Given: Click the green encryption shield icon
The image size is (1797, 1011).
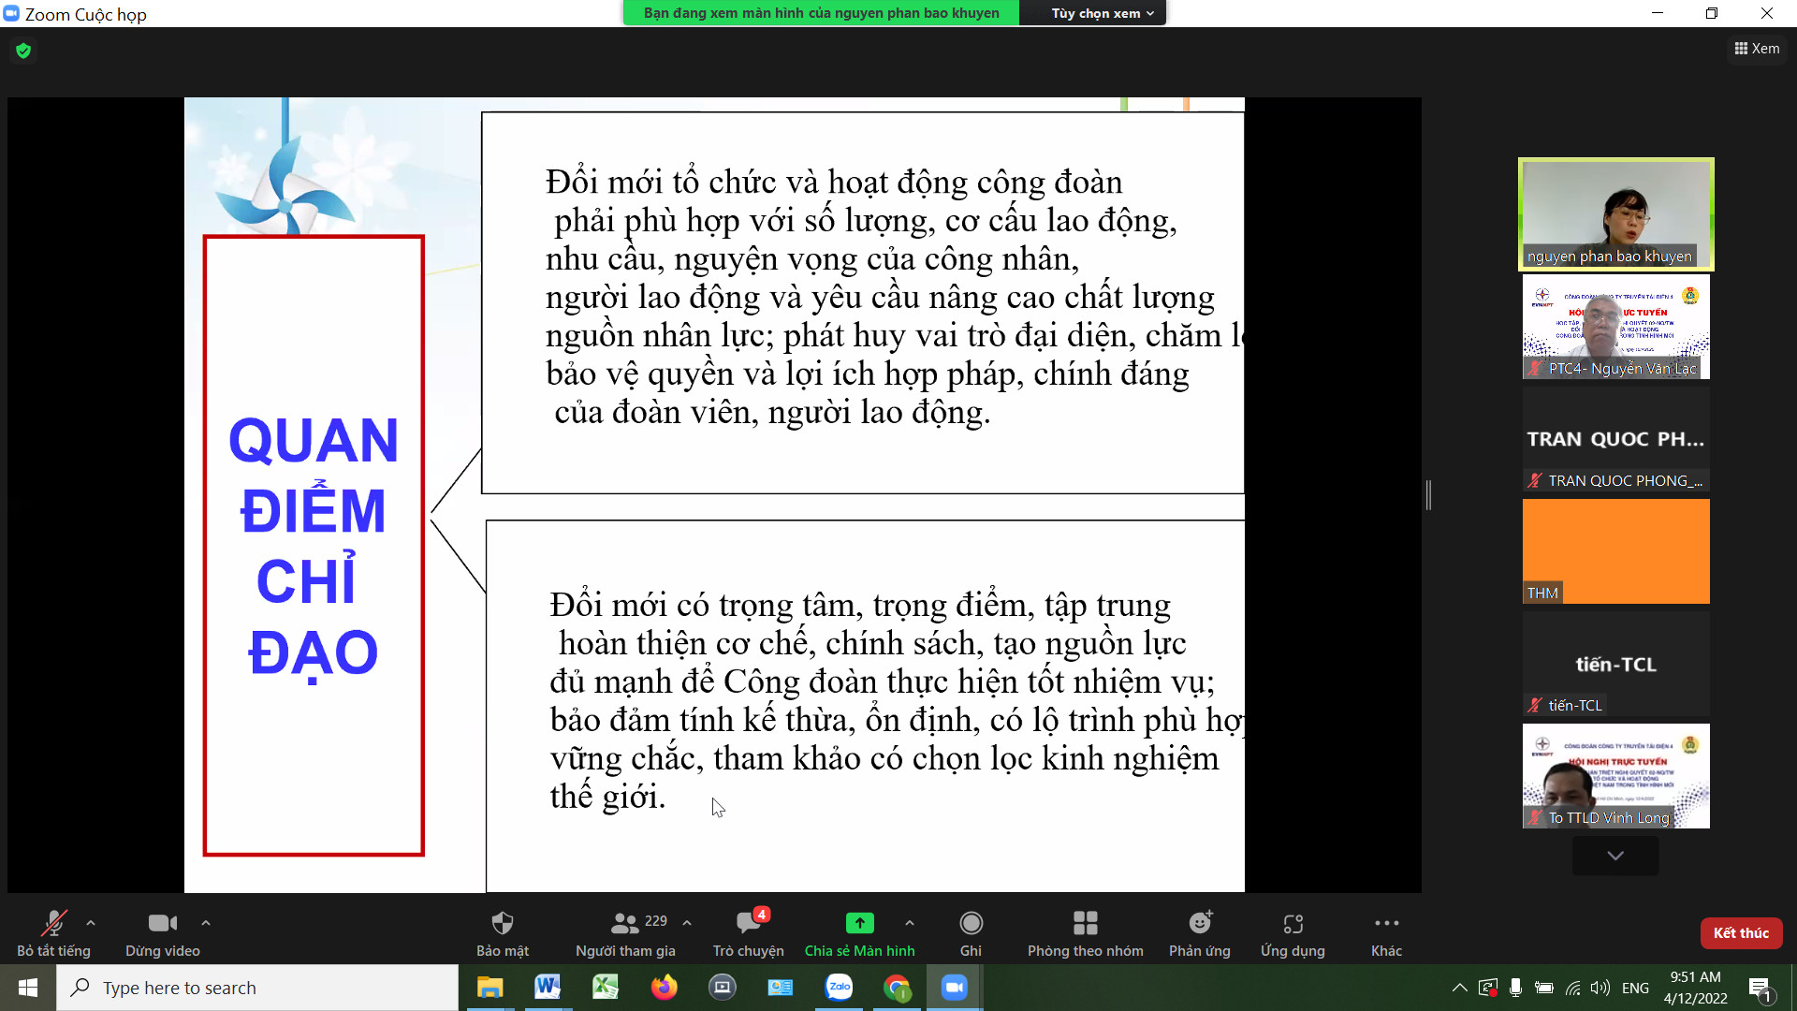Looking at the screenshot, I should click(x=23, y=51).
